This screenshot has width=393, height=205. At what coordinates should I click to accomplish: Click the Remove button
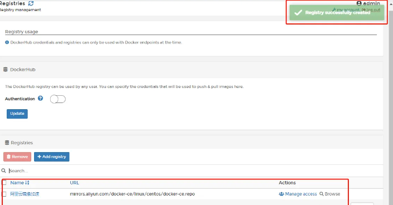click(x=17, y=157)
